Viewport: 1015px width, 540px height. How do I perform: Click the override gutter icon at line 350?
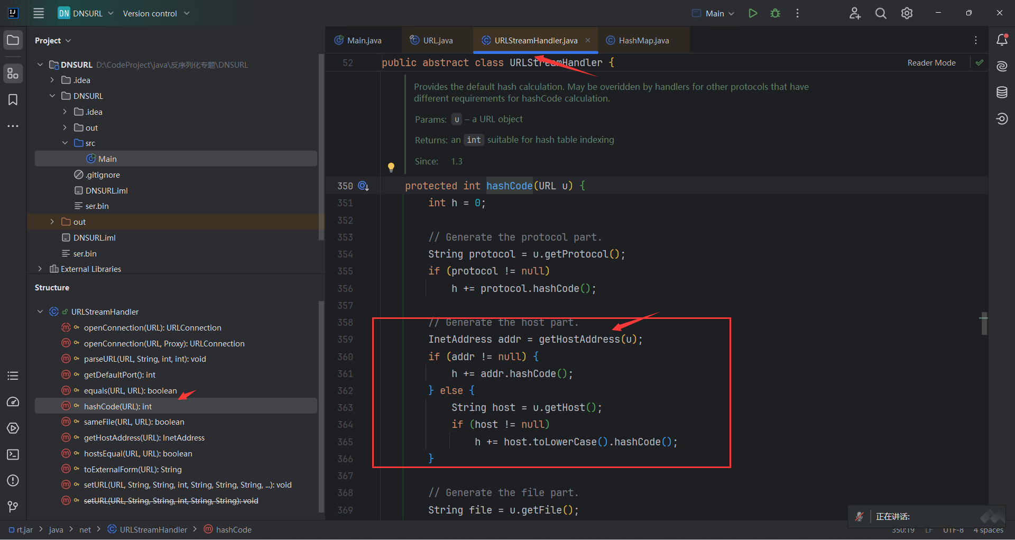click(363, 186)
